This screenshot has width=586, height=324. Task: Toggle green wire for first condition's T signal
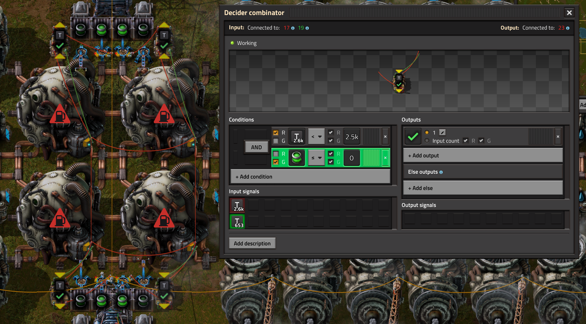pos(276,141)
